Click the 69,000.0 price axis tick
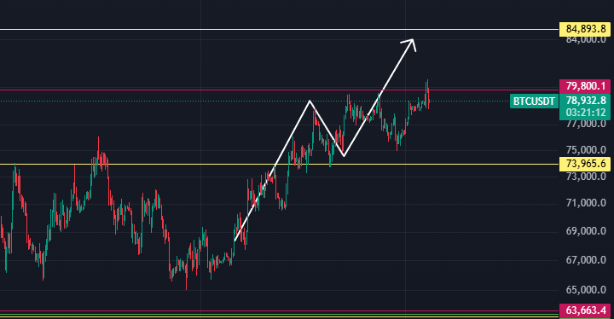The image size is (614, 319). 586,231
